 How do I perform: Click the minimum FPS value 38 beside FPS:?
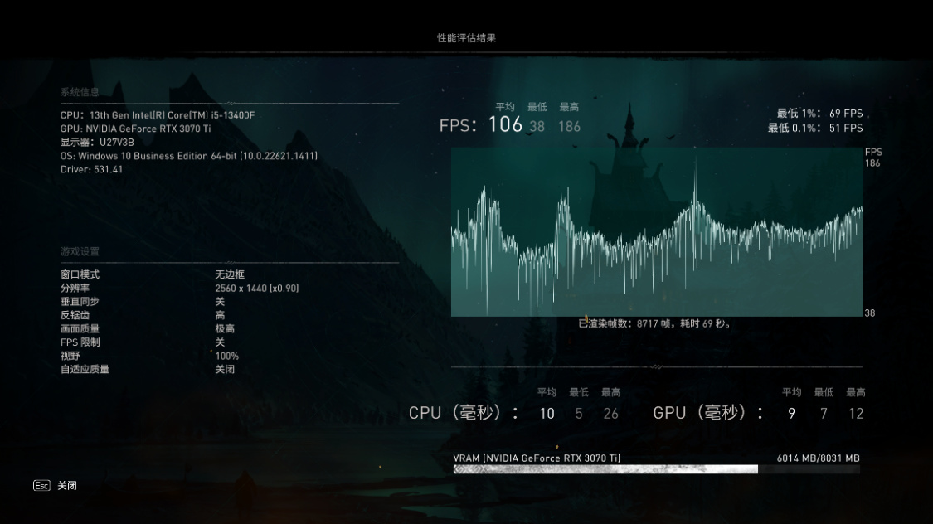[537, 126]
